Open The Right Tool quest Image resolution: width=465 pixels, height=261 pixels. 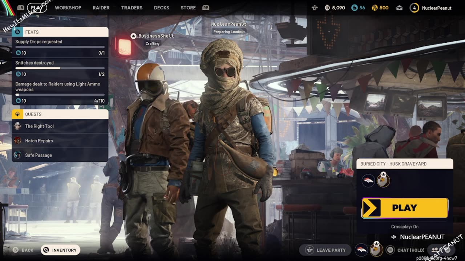coord(60,126)
